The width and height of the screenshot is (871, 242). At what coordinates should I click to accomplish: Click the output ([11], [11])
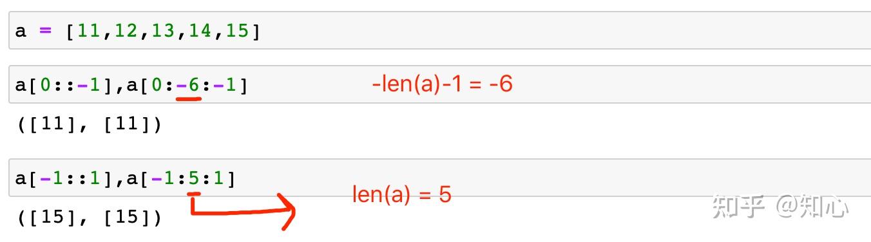pyautogui.click(x=89, y=123)
